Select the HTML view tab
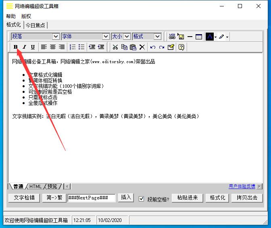The width and height of the screenshot is (271, 228). (x=35, y=187)
